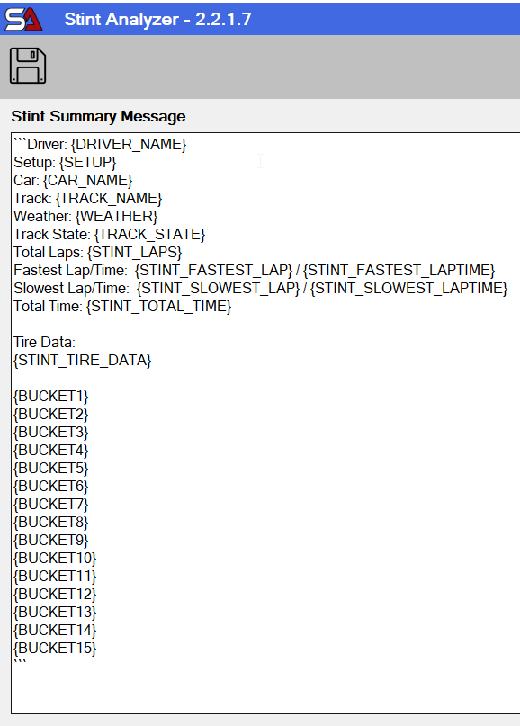Click the {BUCKET10} placeholder
This screenshot has width=520, height=726.
(52, 558)
